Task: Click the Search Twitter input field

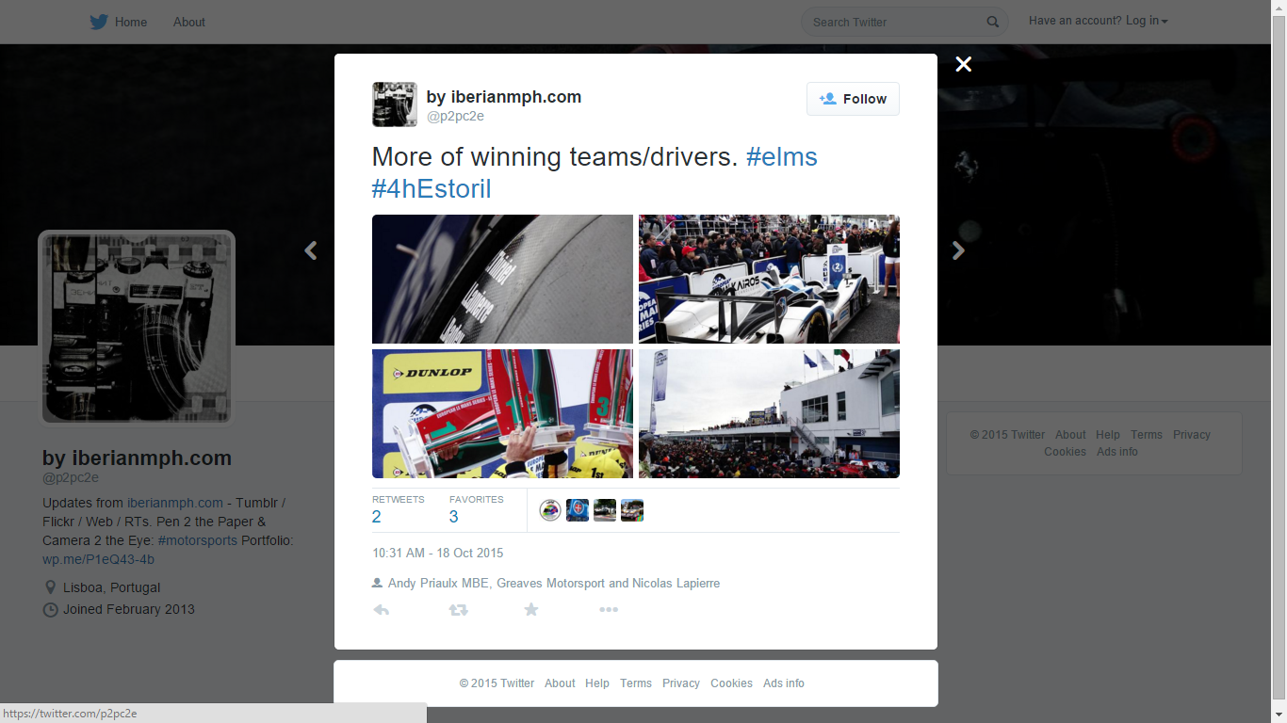Action: click(895, 22)
